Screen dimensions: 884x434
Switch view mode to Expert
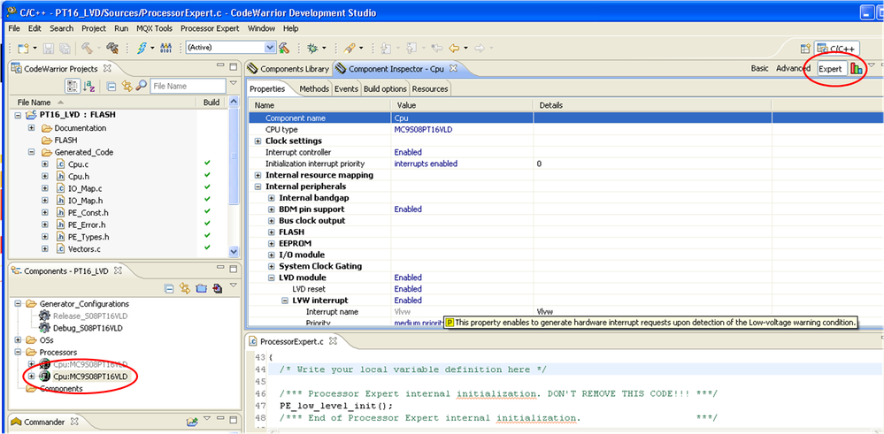[x=829, y=68]
